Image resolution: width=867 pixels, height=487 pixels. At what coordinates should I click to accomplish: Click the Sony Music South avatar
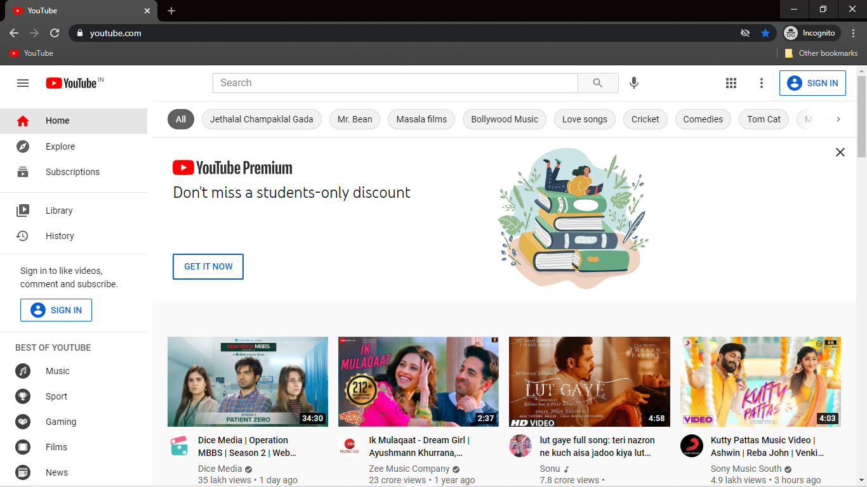[692, 446]
